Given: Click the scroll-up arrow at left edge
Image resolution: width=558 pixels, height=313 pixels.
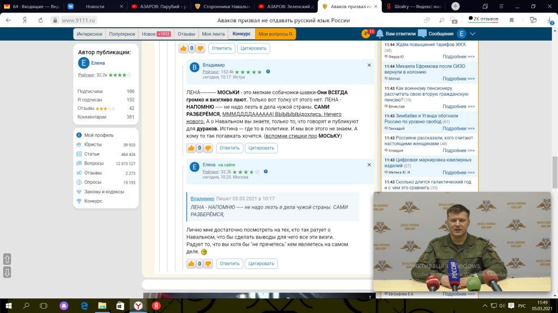Looking at the screenshot, I should (x=7, y=259).
